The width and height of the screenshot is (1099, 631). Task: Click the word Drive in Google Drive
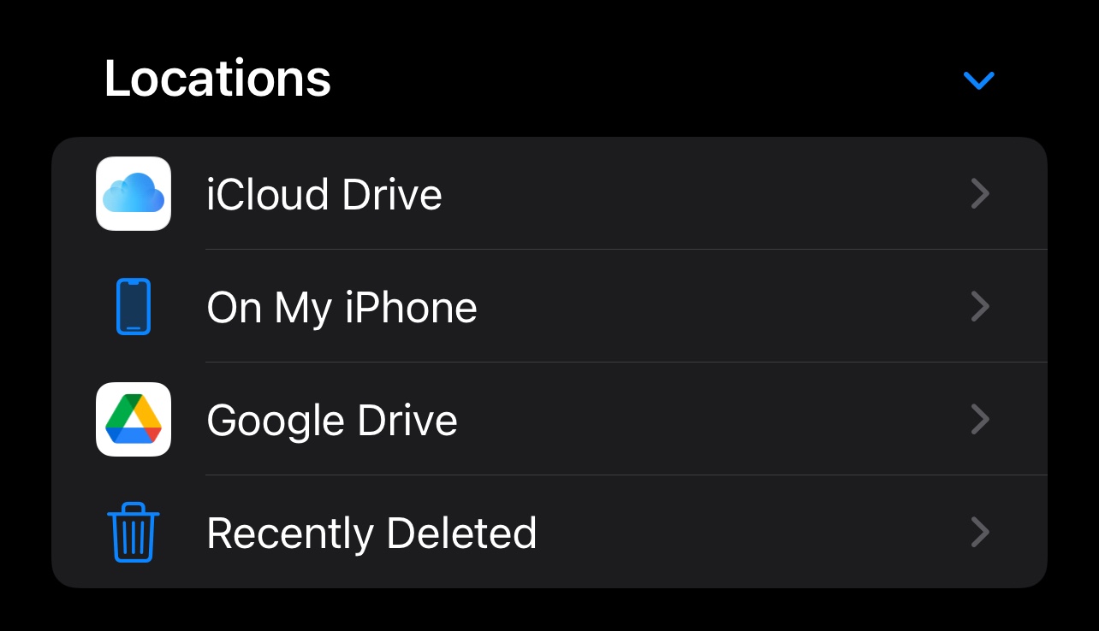pyautogui.click(x=407, y=421)
